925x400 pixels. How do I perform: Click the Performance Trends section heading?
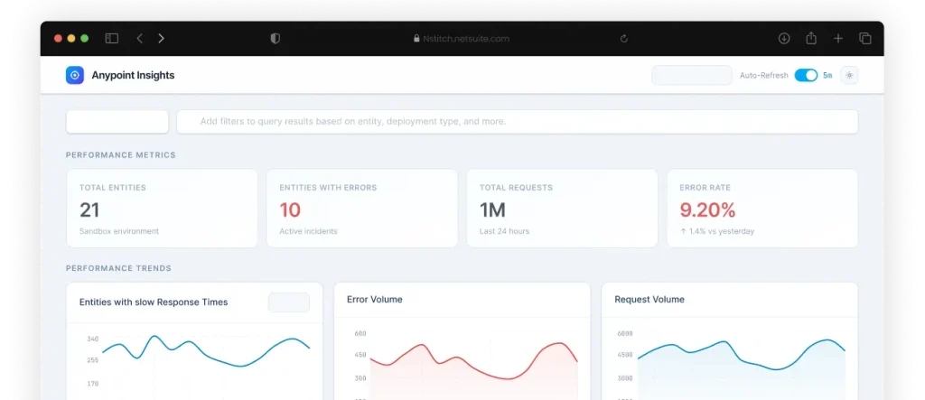pos(118,268)
